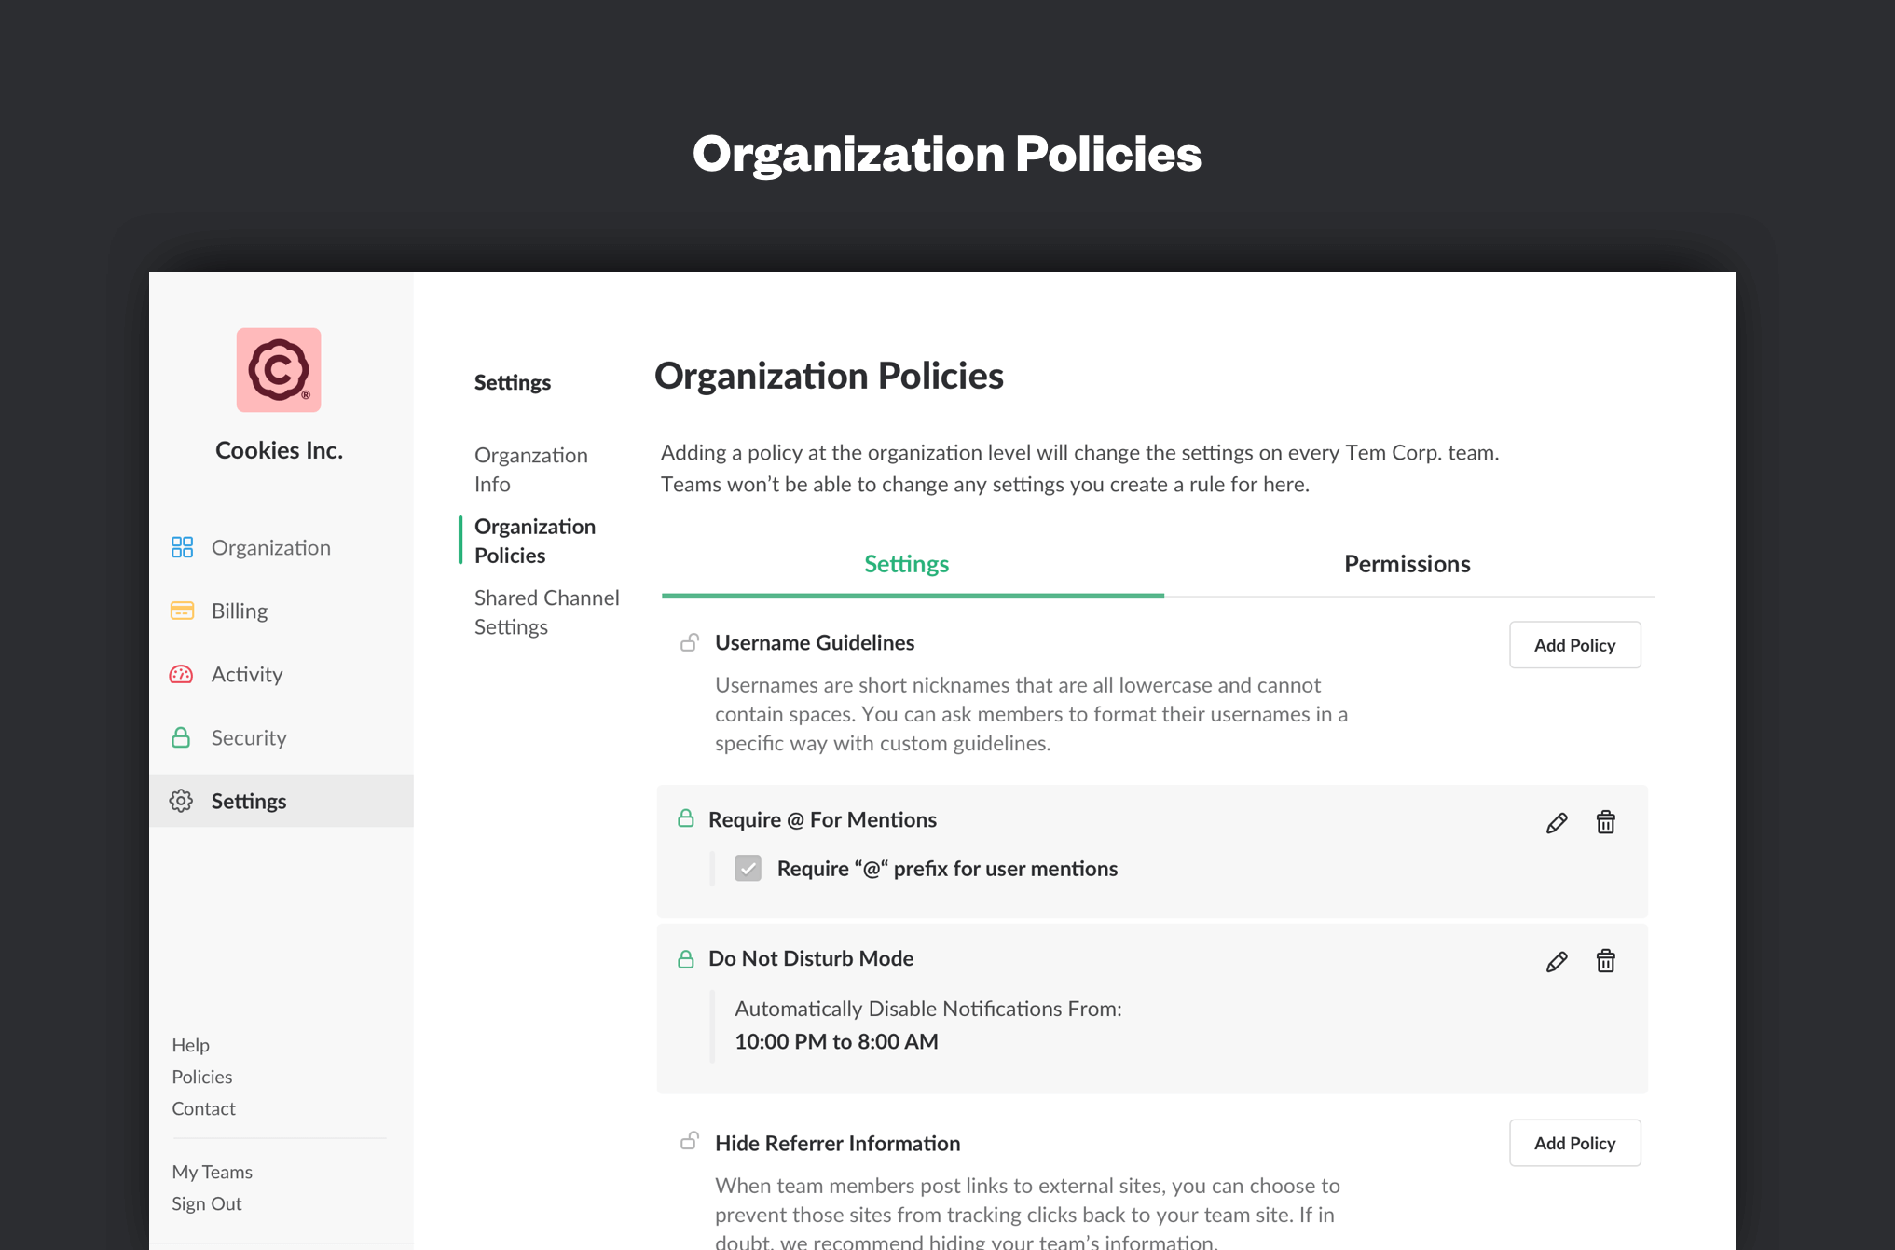
Task: Click the Organization grid icon in sidebar
Action: tap(182, 547)
